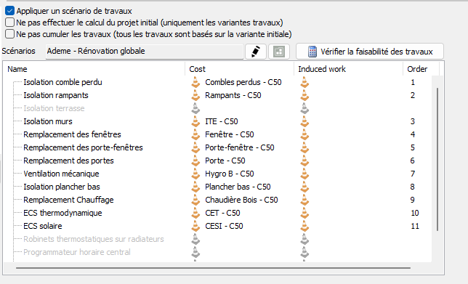The image size is (468, 284).
Task: Click induced work cone for Isolation rampants
Action: (x=304, y=95)
